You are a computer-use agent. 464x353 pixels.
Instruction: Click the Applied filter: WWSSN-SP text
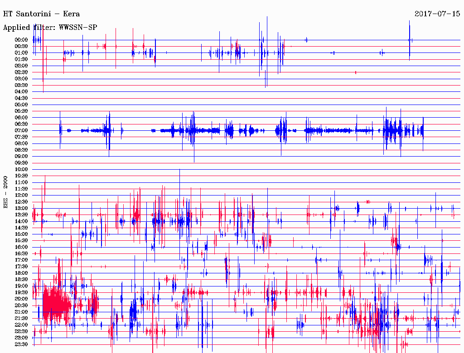pos(50,28)
